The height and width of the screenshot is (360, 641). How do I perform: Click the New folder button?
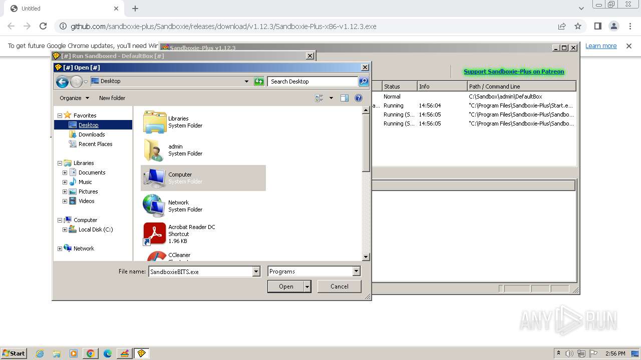(112, 98)
